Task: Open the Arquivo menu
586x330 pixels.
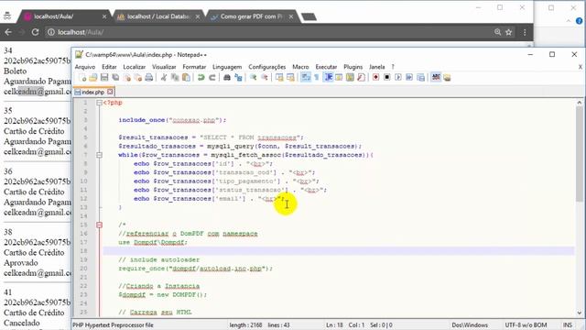Action: 85,67
